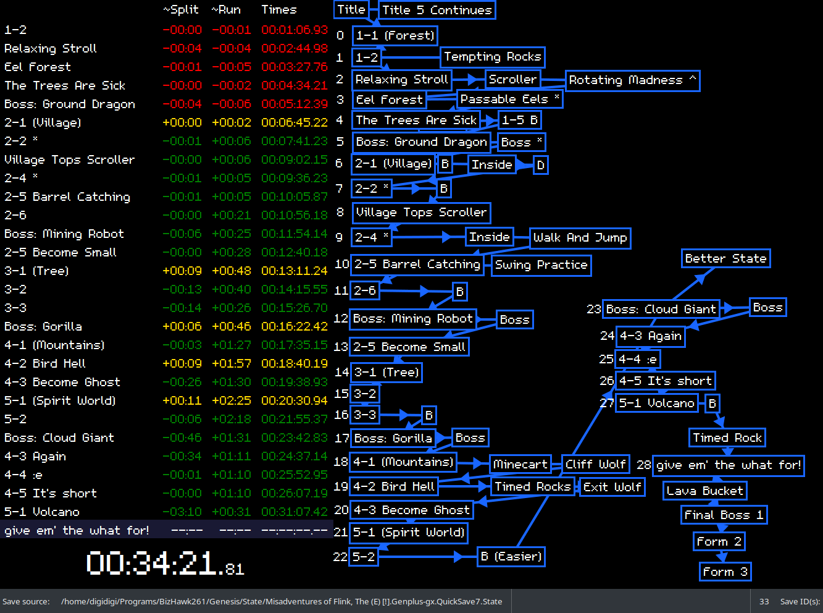Screen dimensions: 823x613
Task: Click the 'Form 3' node
Action: (725, 572)
